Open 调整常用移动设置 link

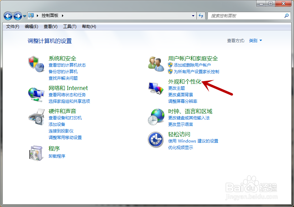tap(65, 138)
